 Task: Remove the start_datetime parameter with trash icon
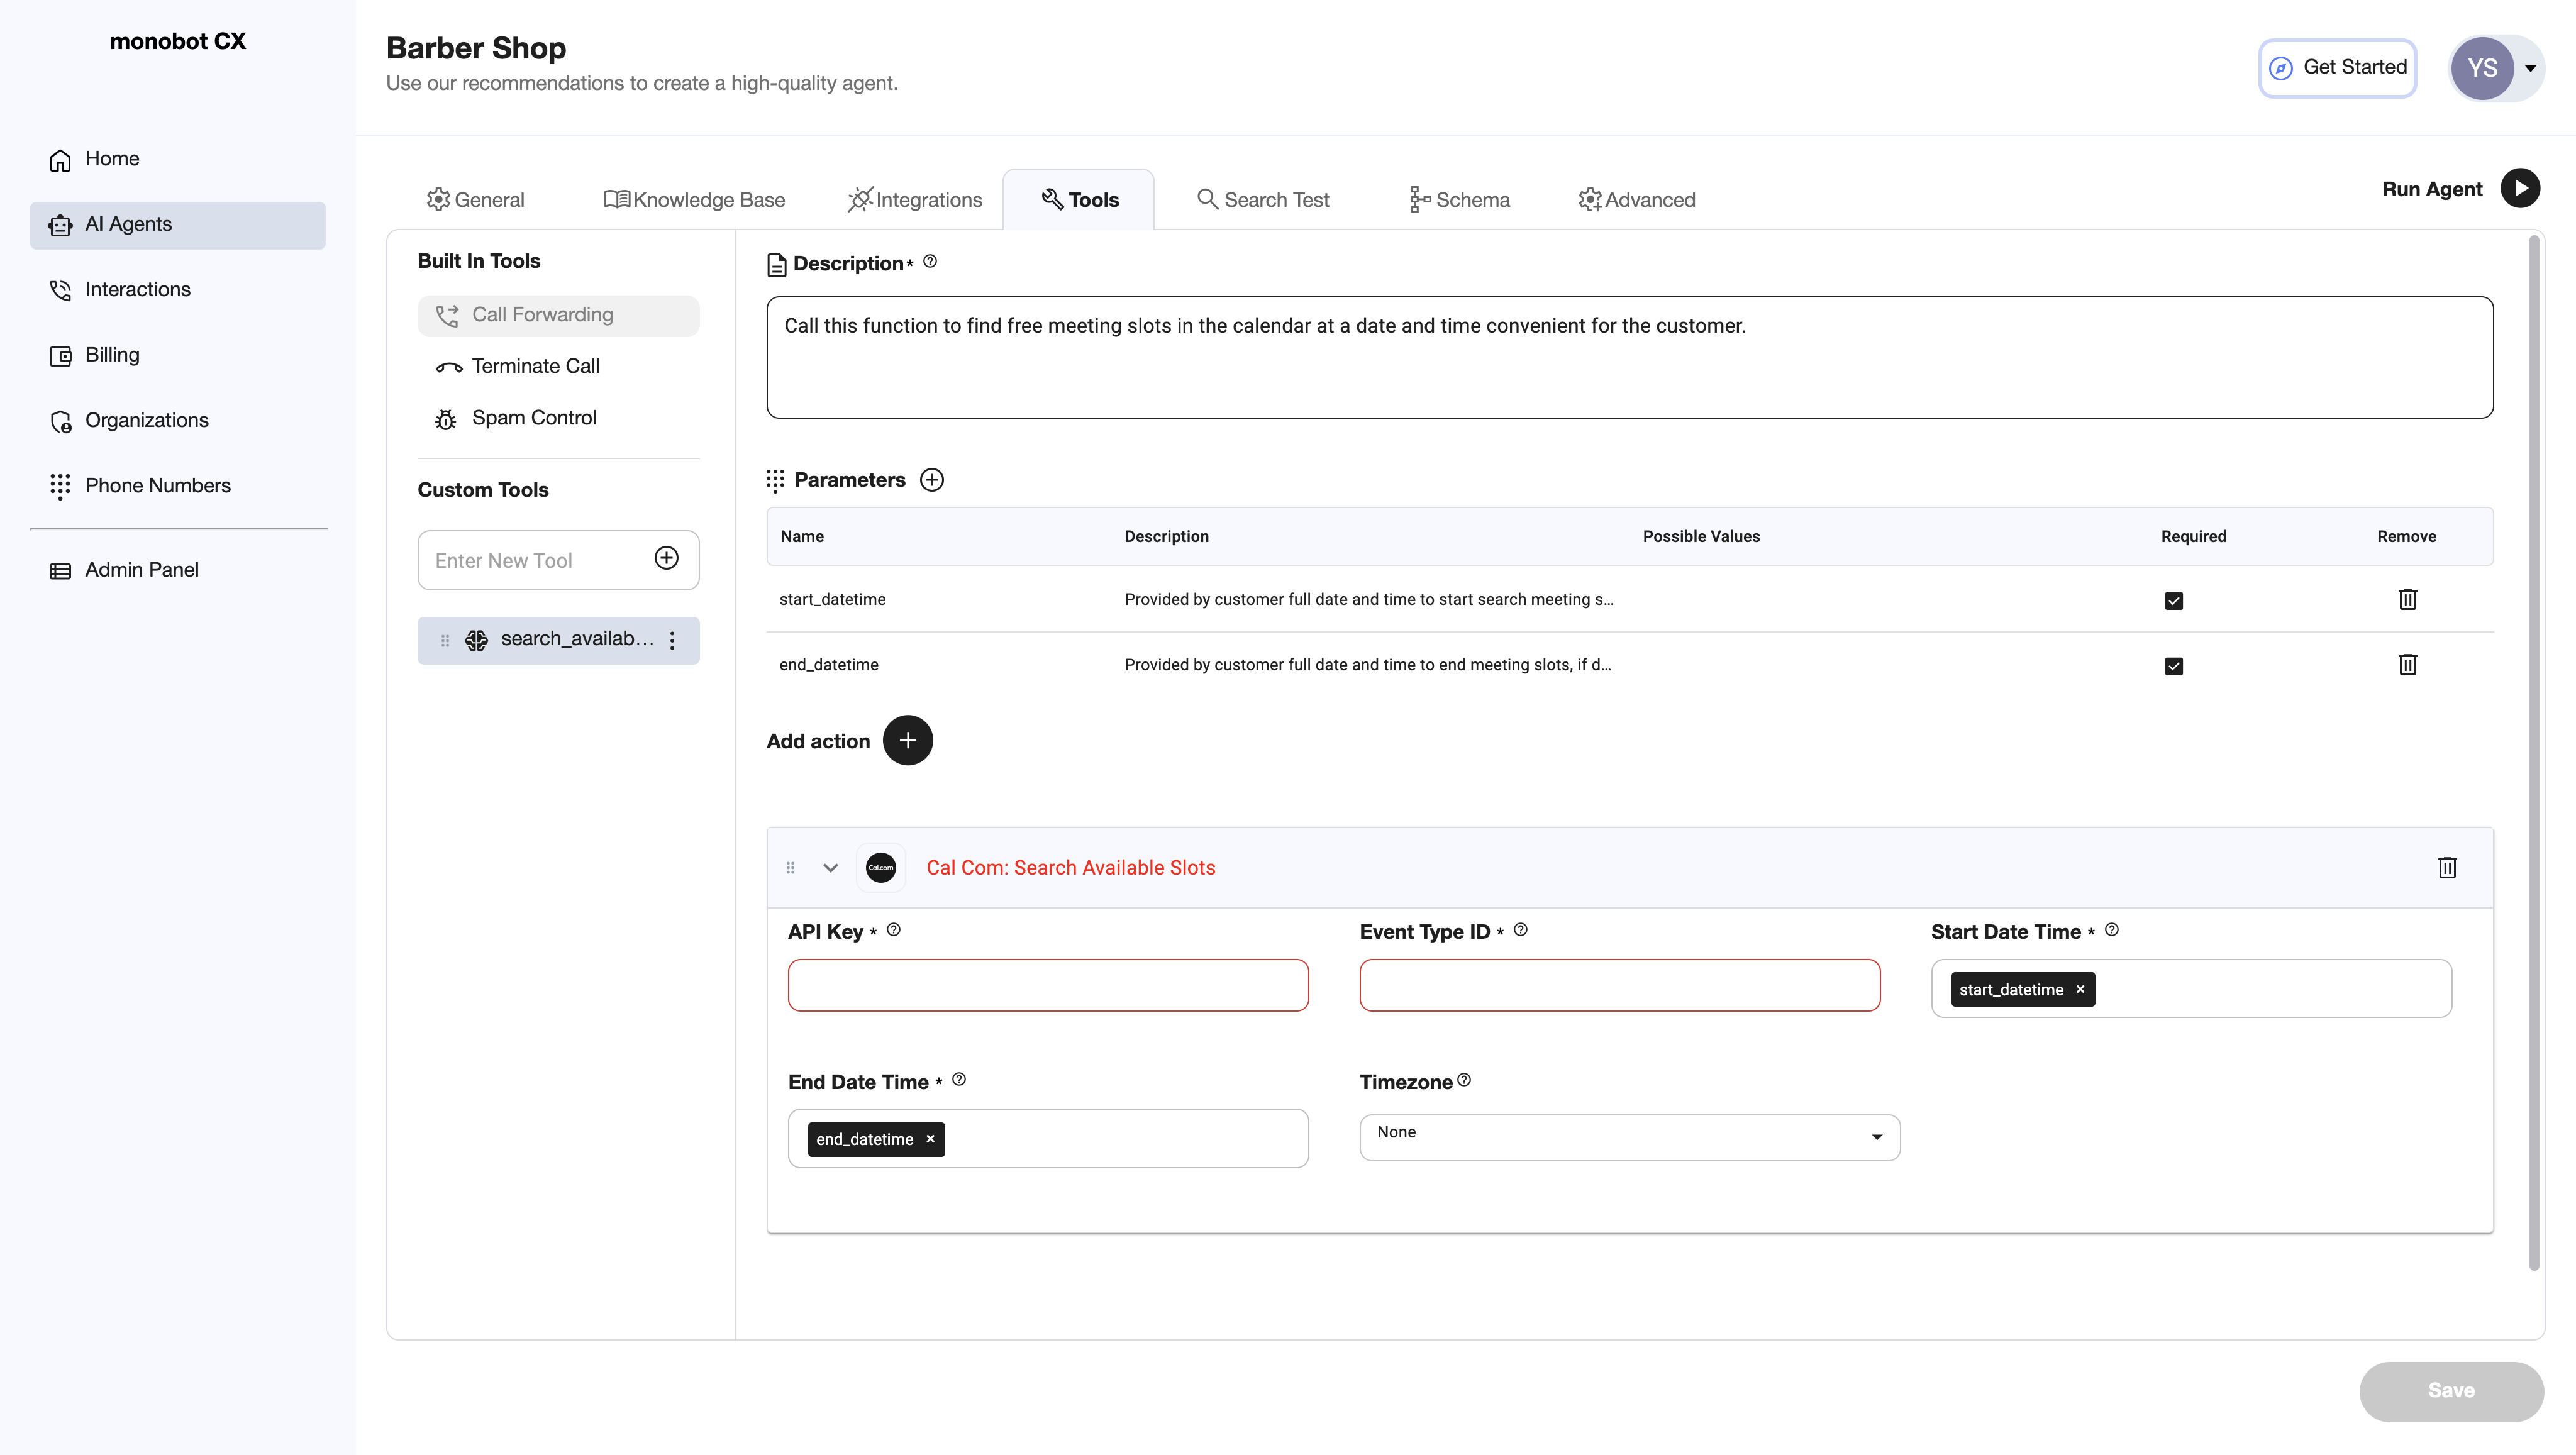(2407, 599)
